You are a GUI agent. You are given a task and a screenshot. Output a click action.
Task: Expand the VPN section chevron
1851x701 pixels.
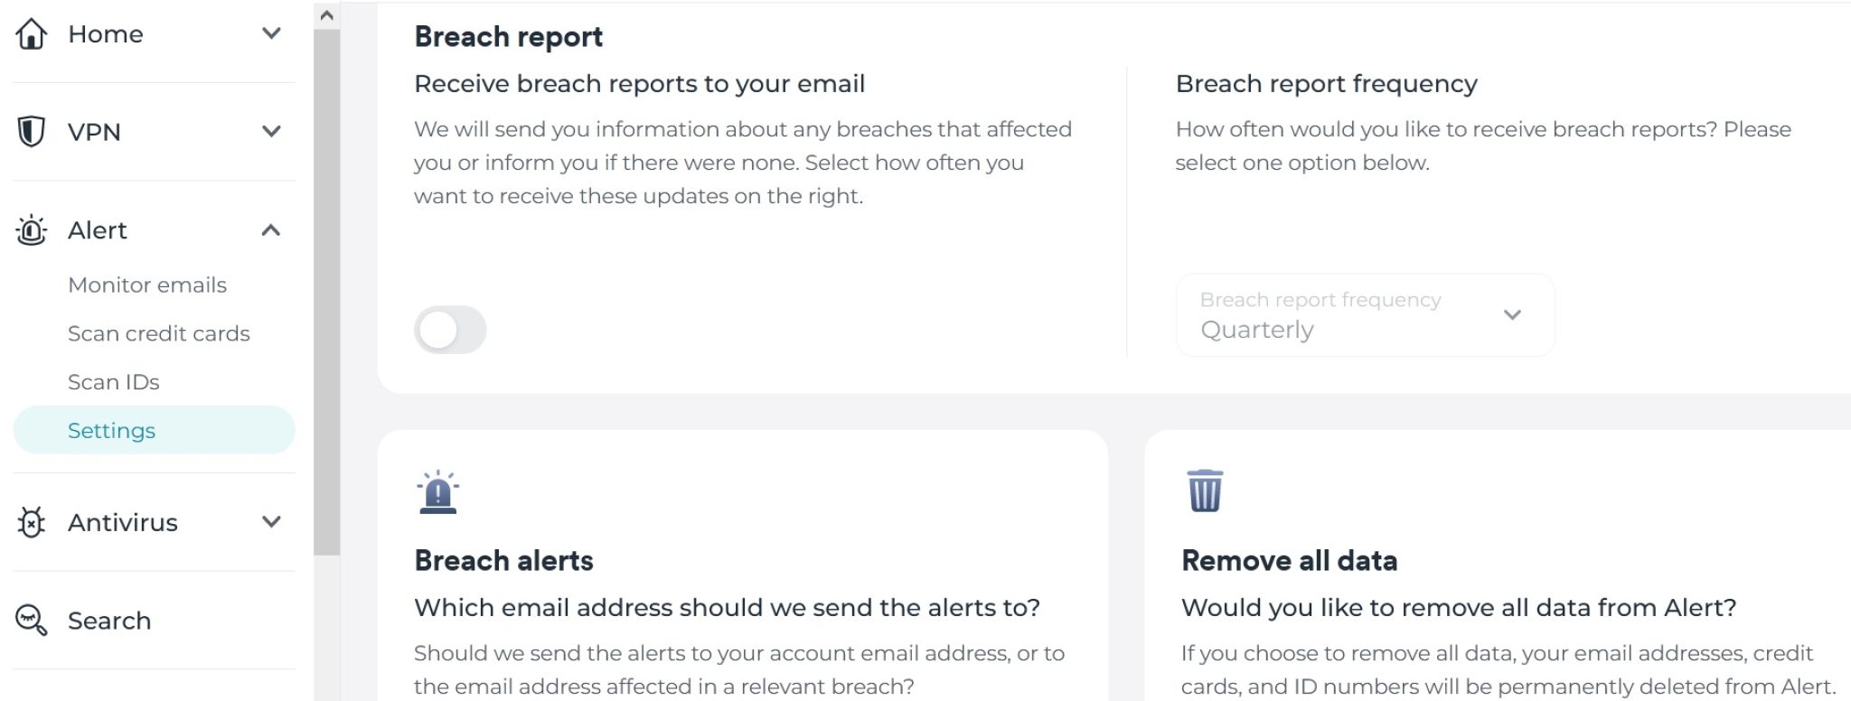point(271,132)
